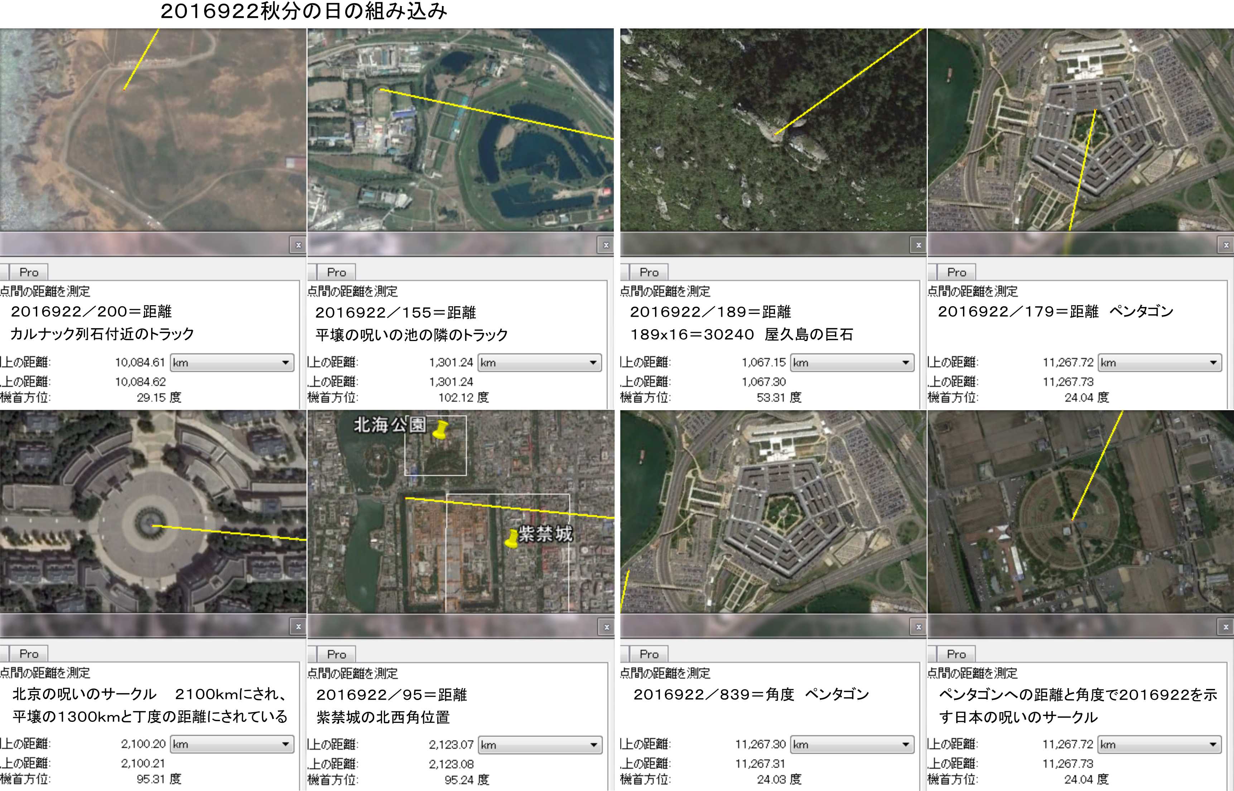Select Pro tab above 紫禁城の北西角位置 panel
This screenshot has width=1234, height=791.
click(336, 655)
